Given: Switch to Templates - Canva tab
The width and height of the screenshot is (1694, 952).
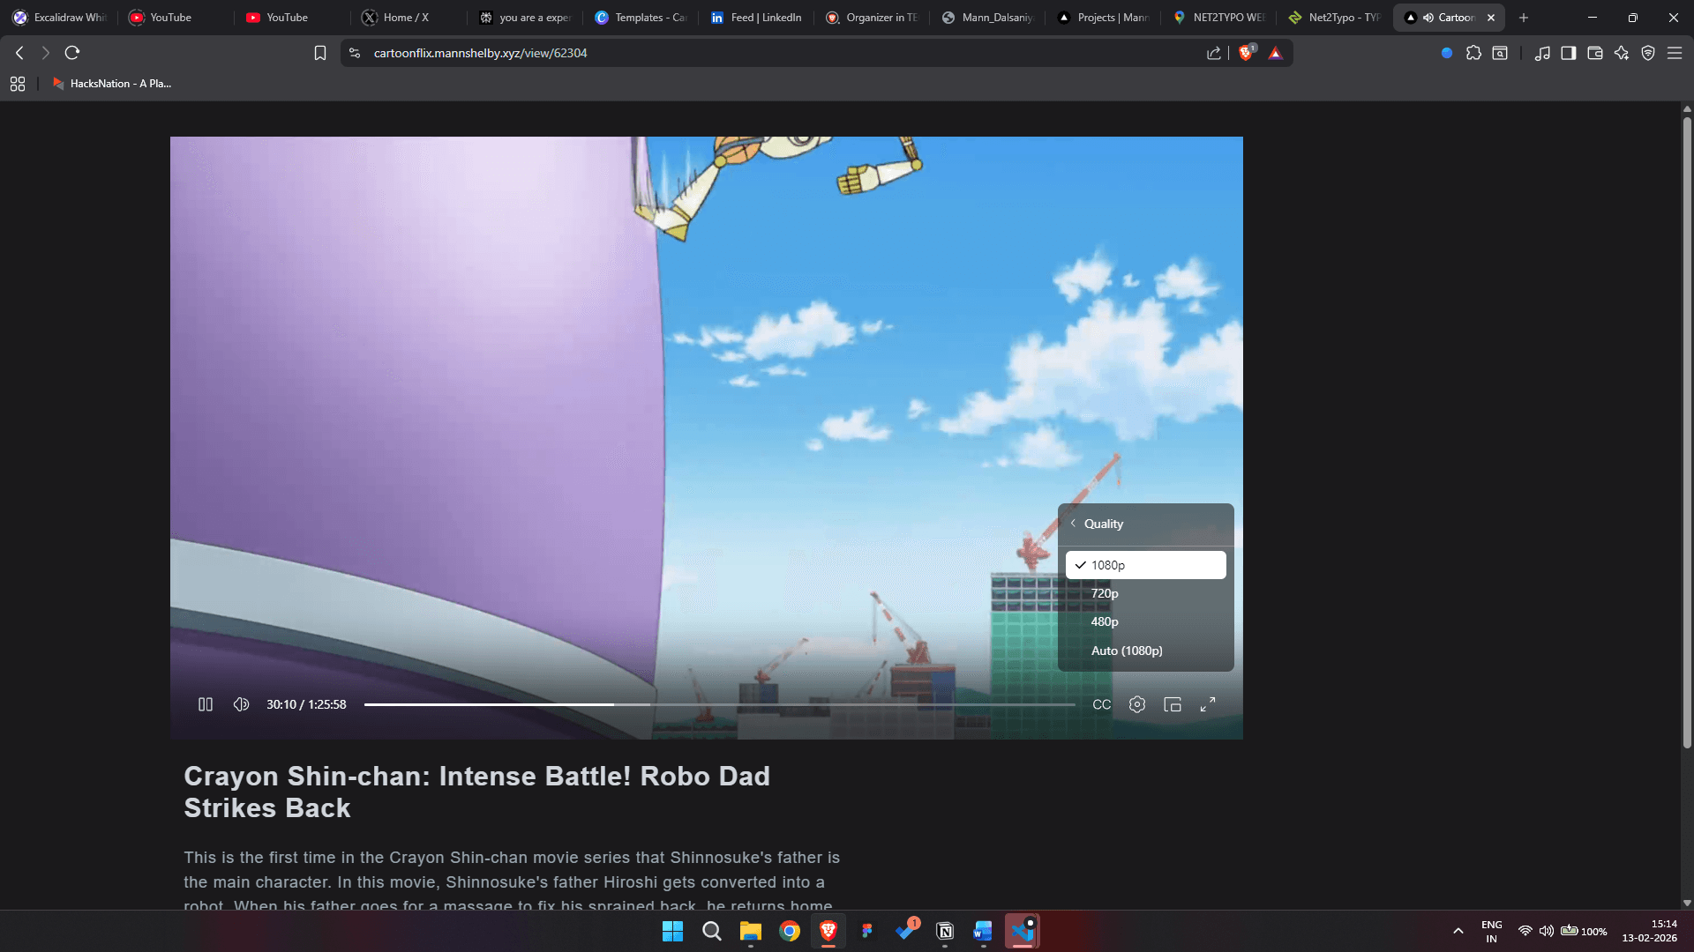Looking at the screenshot, I should (x=641, y=18).
